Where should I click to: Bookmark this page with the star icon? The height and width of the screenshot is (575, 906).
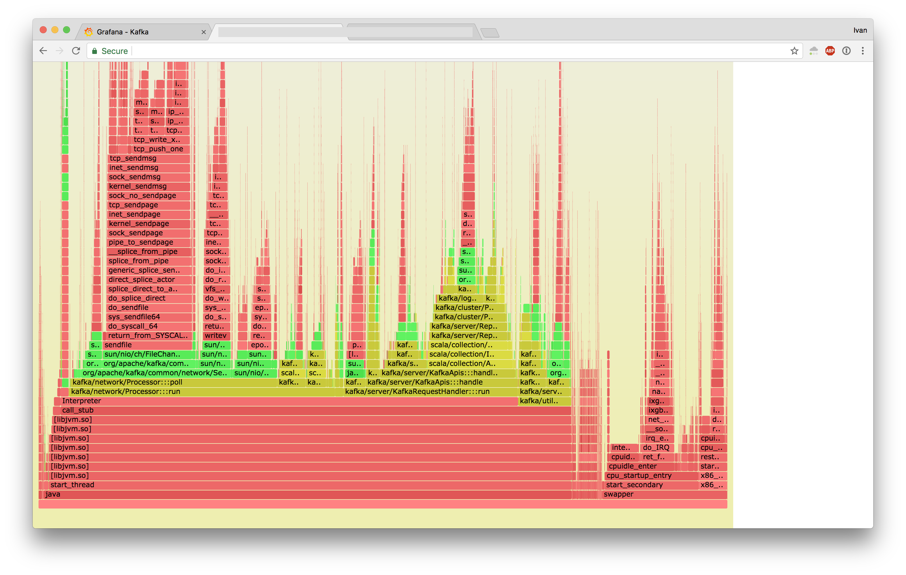pyautogui.click(x=794, y=51)
